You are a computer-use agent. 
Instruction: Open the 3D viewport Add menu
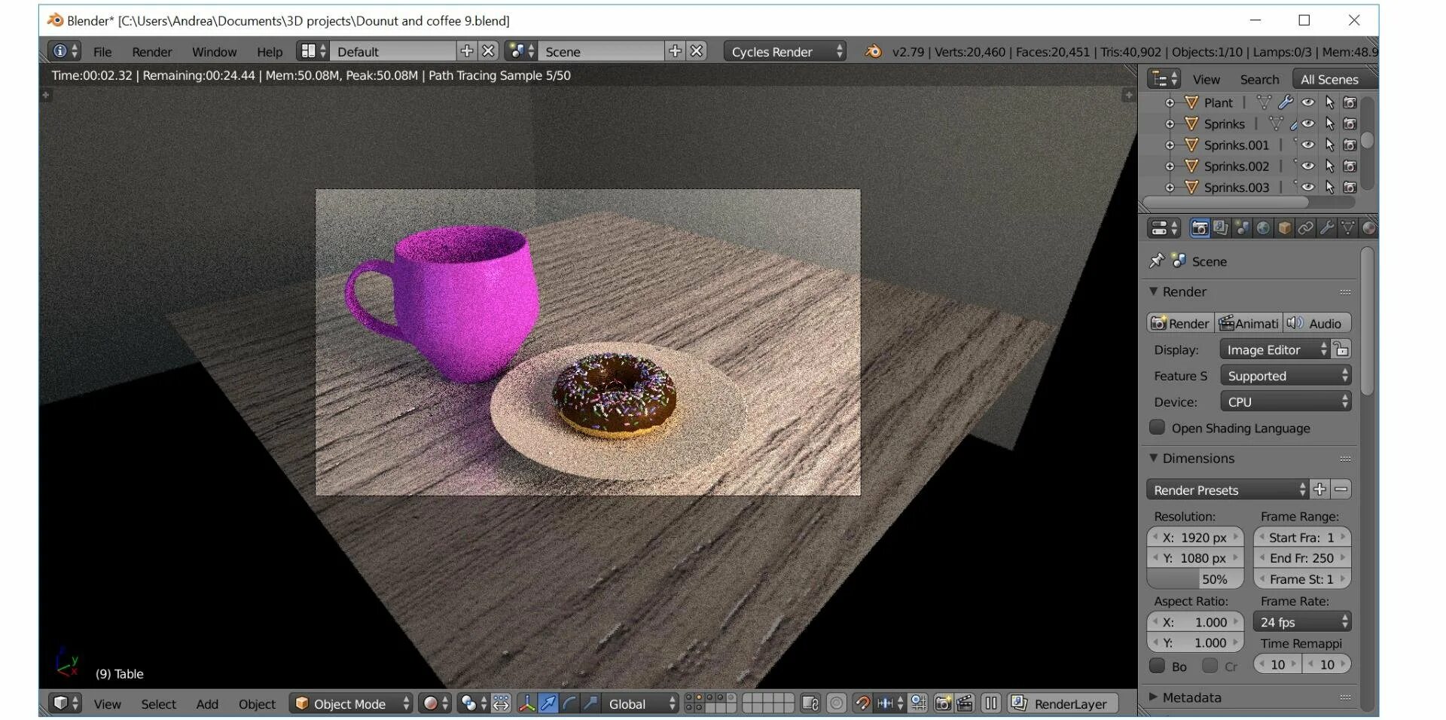(207, 703)
